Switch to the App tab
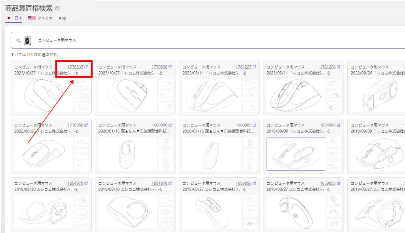The image size is (405, 233). tap(62, 18)
